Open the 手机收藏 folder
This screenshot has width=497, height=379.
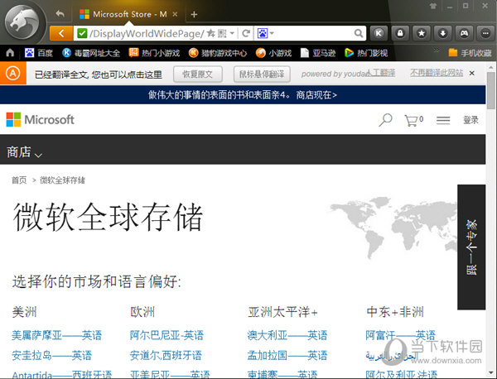(470, 53)
